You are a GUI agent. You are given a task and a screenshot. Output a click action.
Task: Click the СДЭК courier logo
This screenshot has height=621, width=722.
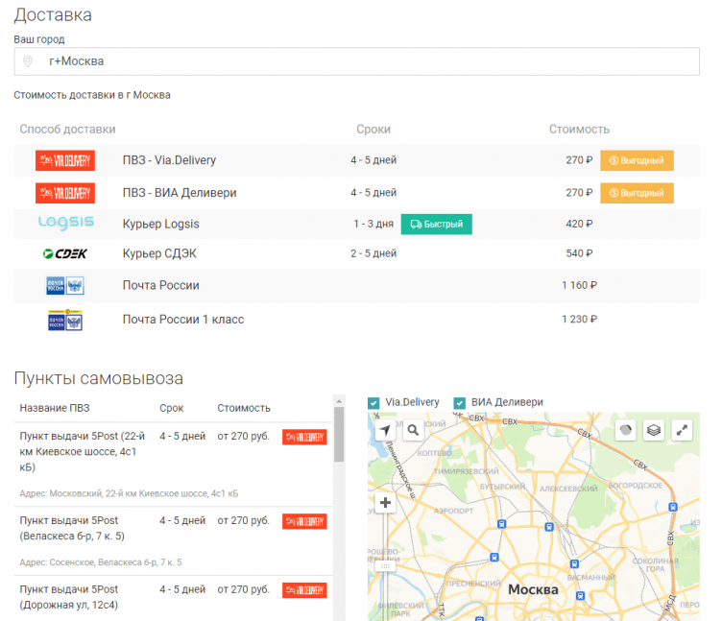65,254
